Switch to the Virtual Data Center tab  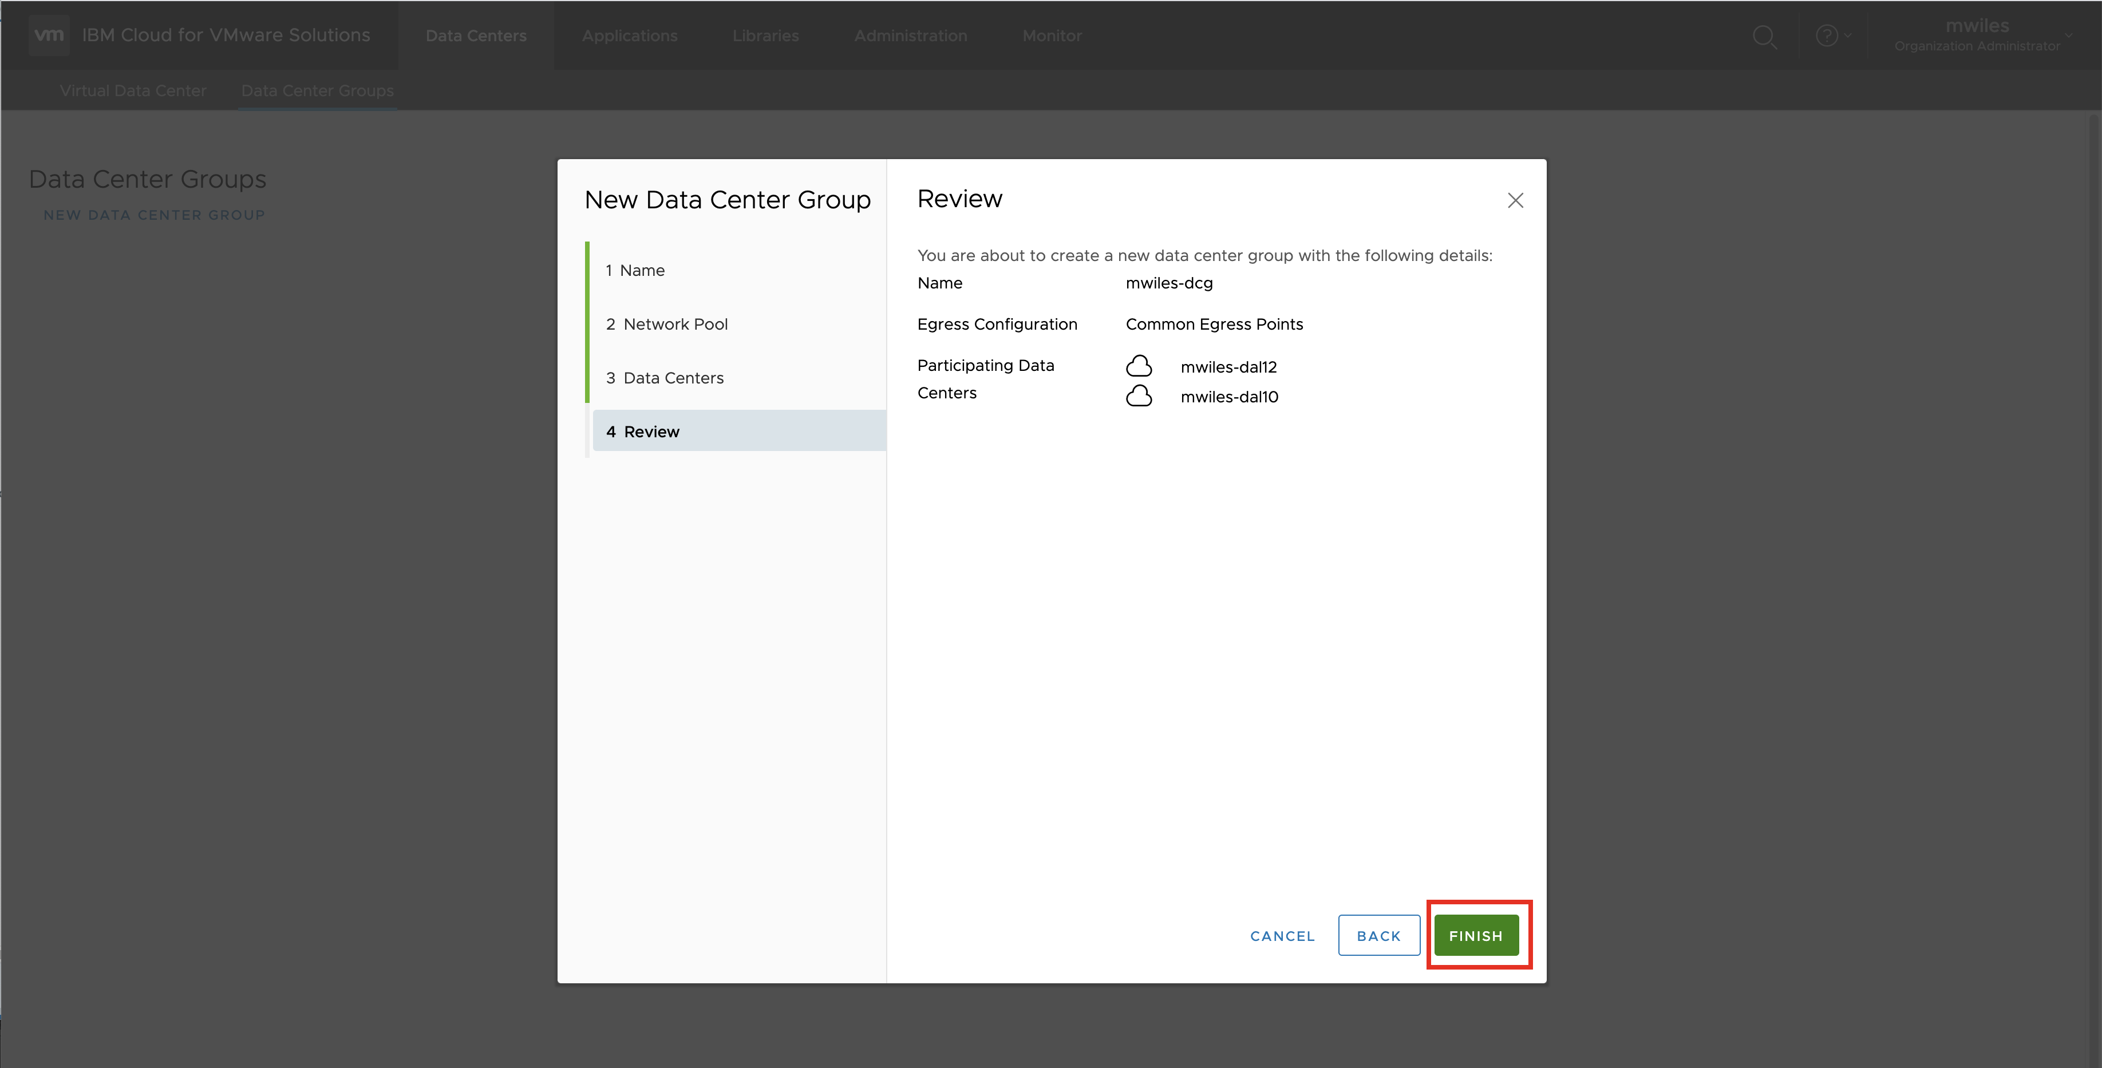pyautogui.click(x=133, y=90)
